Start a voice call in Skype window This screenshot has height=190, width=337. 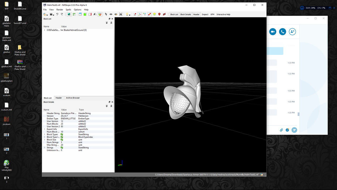point(283,32)
